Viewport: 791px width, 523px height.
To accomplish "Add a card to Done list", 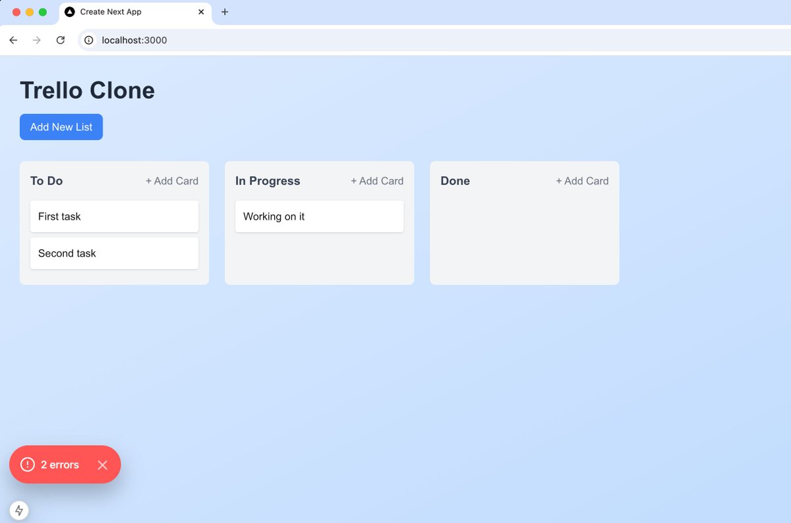I will (582, 181).
